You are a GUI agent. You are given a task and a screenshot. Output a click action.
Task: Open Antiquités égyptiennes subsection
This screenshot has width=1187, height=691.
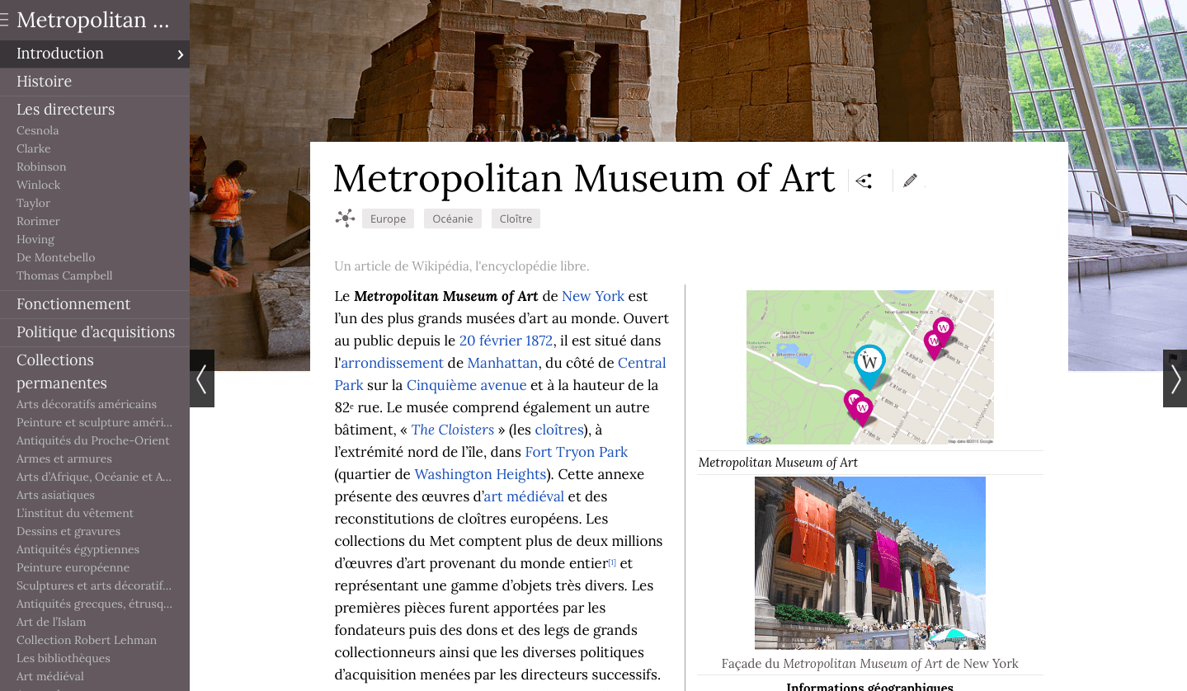coord(78,549)
